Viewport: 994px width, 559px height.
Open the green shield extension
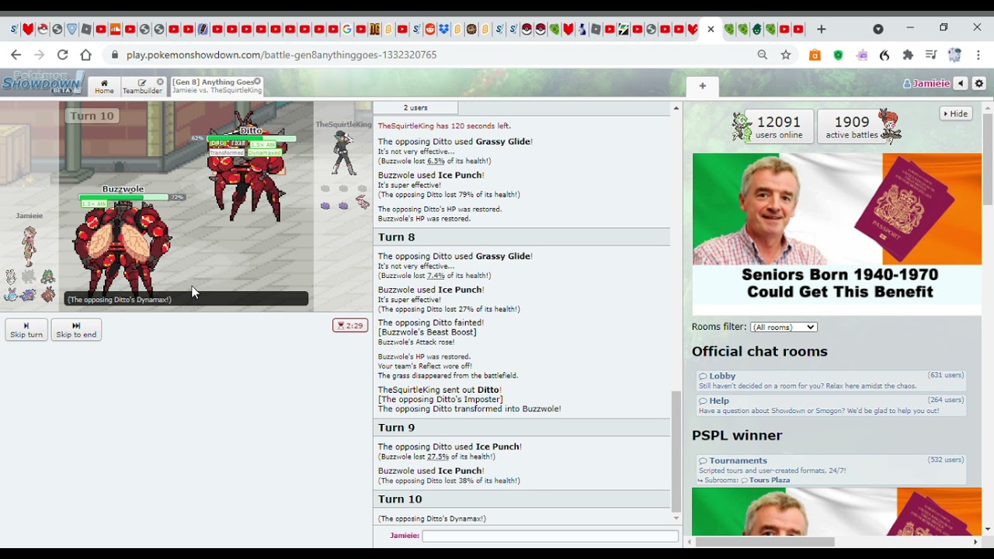838,55
